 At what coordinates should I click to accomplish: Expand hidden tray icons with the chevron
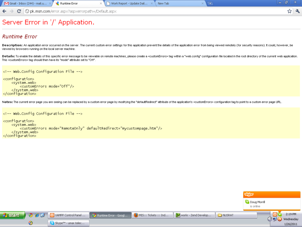270,219
